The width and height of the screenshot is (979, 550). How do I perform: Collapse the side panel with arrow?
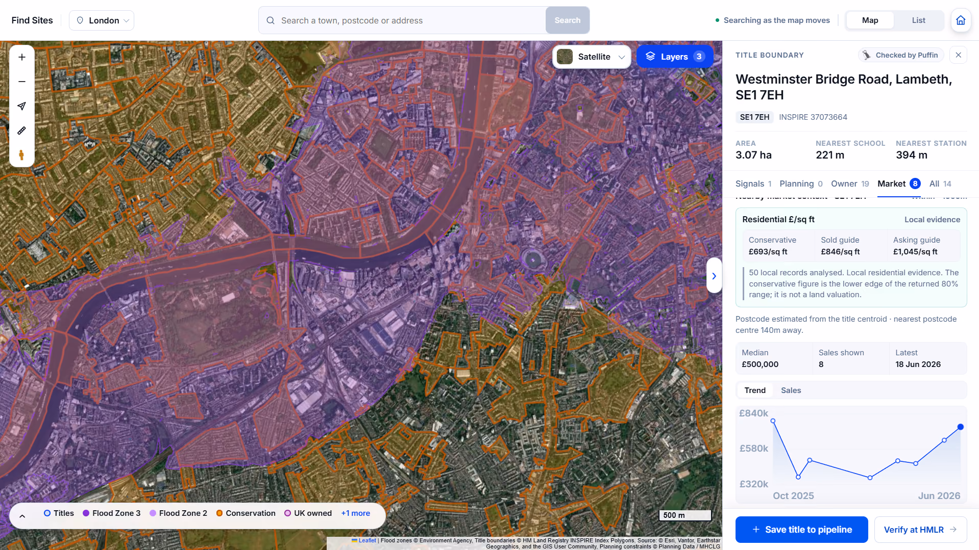click(x=714, y=276)
